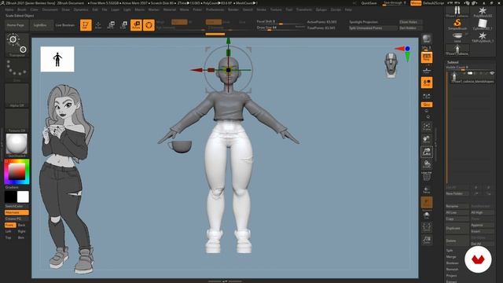Toggle the XYZ rotation mode button

pos(427,105)
